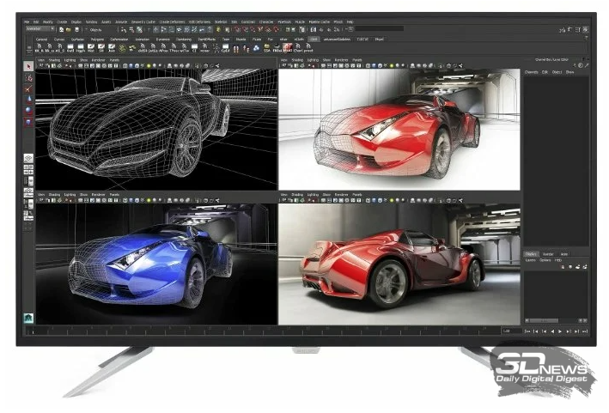Open the Display menu
The width and height of the screenshot is (609, 413).
76,22
